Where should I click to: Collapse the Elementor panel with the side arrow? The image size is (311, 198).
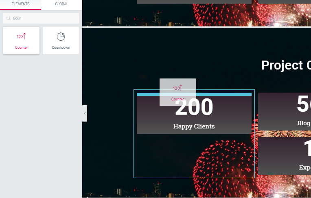[85, 113]
